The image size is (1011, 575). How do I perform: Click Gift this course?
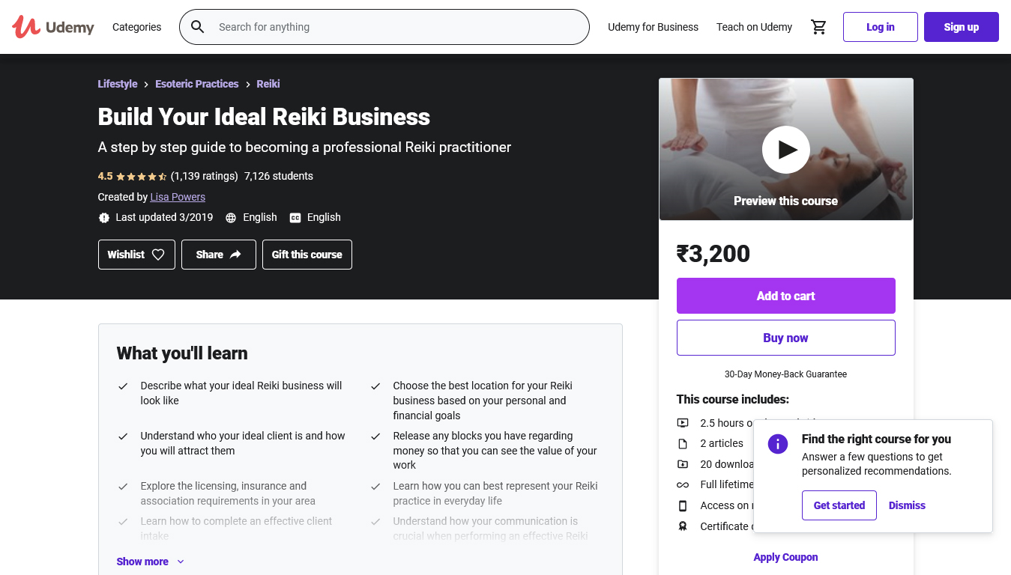307,255
